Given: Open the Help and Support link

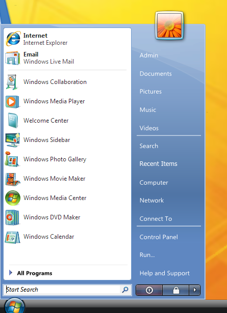Looking at the screenshot, I should 164,273.
